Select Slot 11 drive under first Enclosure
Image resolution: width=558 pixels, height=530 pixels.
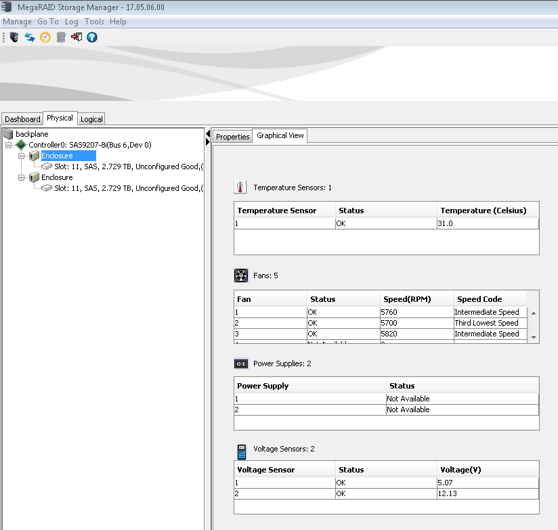click(x=129, y=167)
